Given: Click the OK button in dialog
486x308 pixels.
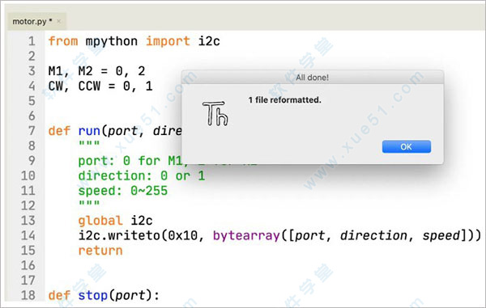Looking at the screenshot, I should pyautogui.click(x=407, y=146).
